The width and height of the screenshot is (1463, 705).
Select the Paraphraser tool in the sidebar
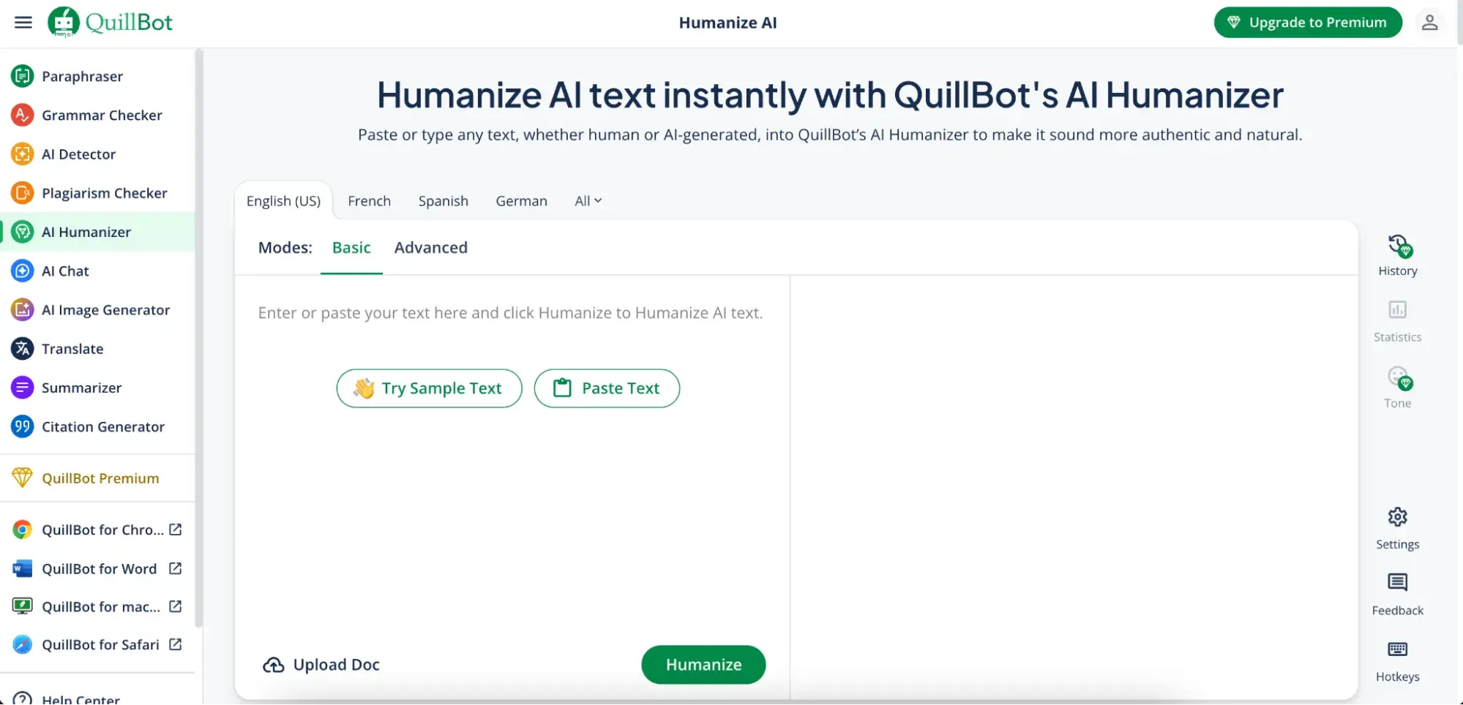81,76
